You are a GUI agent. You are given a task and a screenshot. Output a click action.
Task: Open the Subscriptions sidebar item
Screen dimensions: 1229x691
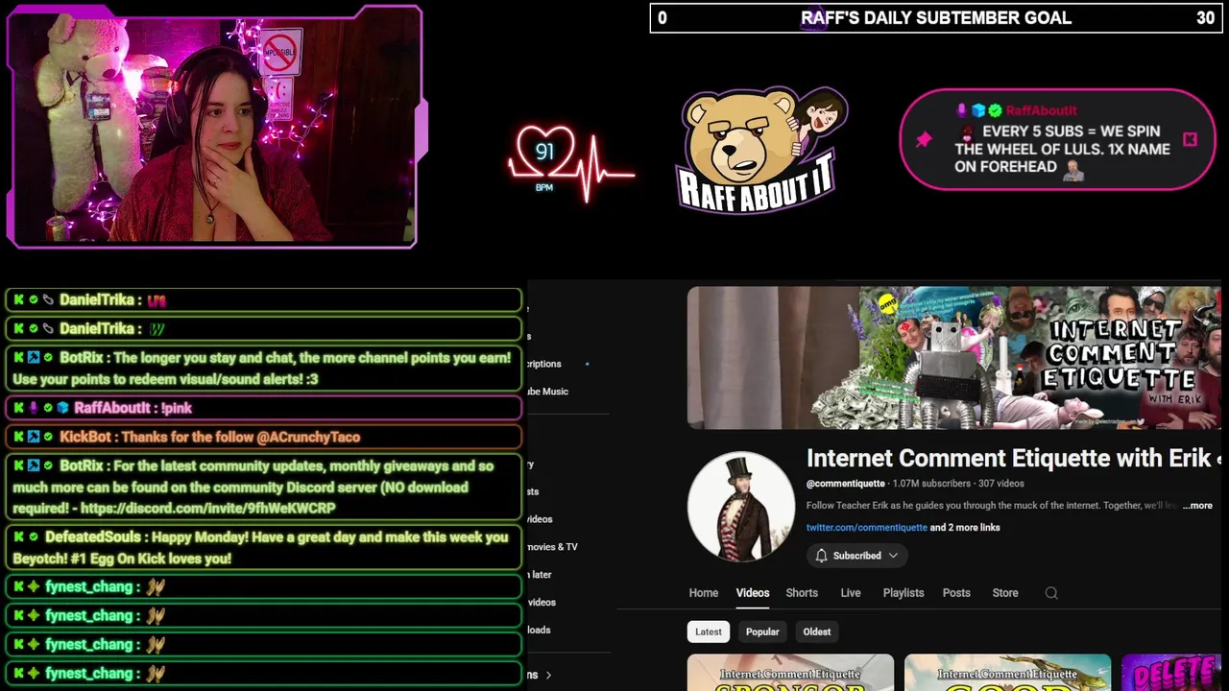click(x=545, y=364)
